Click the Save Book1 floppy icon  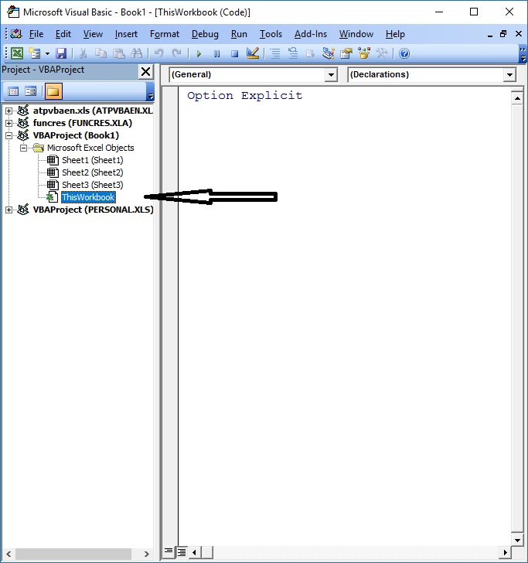click(61, 53)
